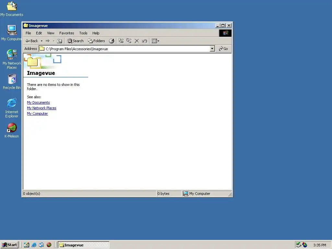The height and width of the screenshot is (249, 332).
Task: Click Show Desktop quick launch icon
Action: click(26, 245)
